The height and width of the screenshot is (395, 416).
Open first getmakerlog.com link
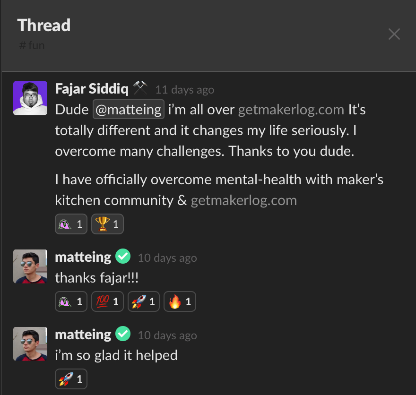[x=291, y=110]
